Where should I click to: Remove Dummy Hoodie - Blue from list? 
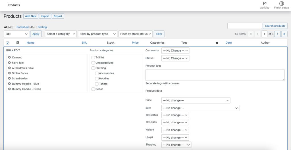[9, 84]
